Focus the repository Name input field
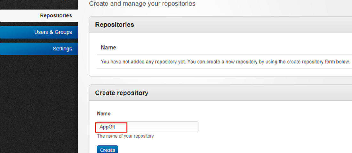This screenshot has width=352, height=153. click(147, 127)
